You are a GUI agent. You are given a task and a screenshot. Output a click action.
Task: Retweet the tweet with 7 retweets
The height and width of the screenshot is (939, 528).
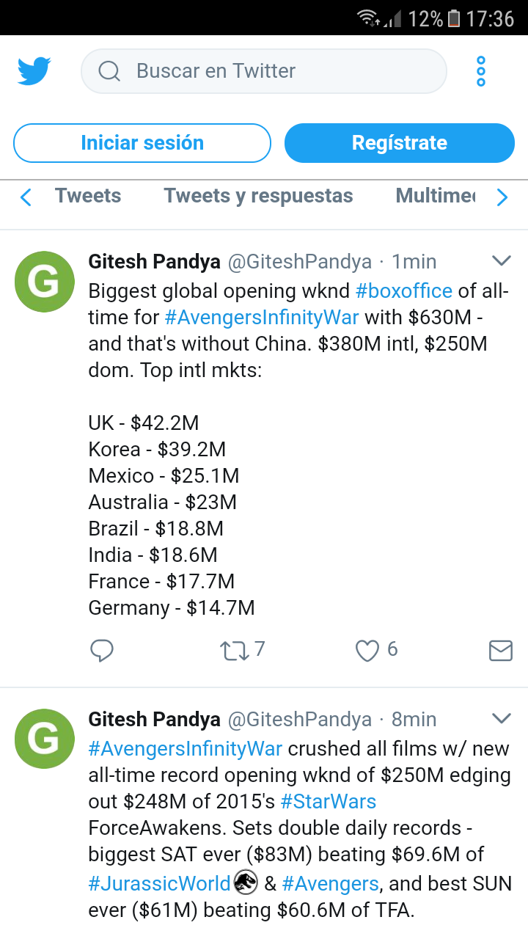pos(235,651)
